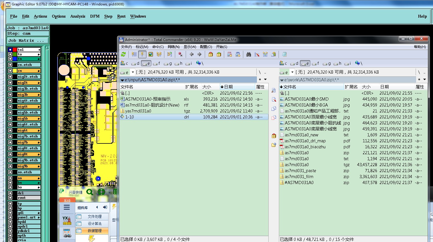433x242 pixels.
Task: Open the Notepad icon in toolbar
Action: [x=284, y=54]
